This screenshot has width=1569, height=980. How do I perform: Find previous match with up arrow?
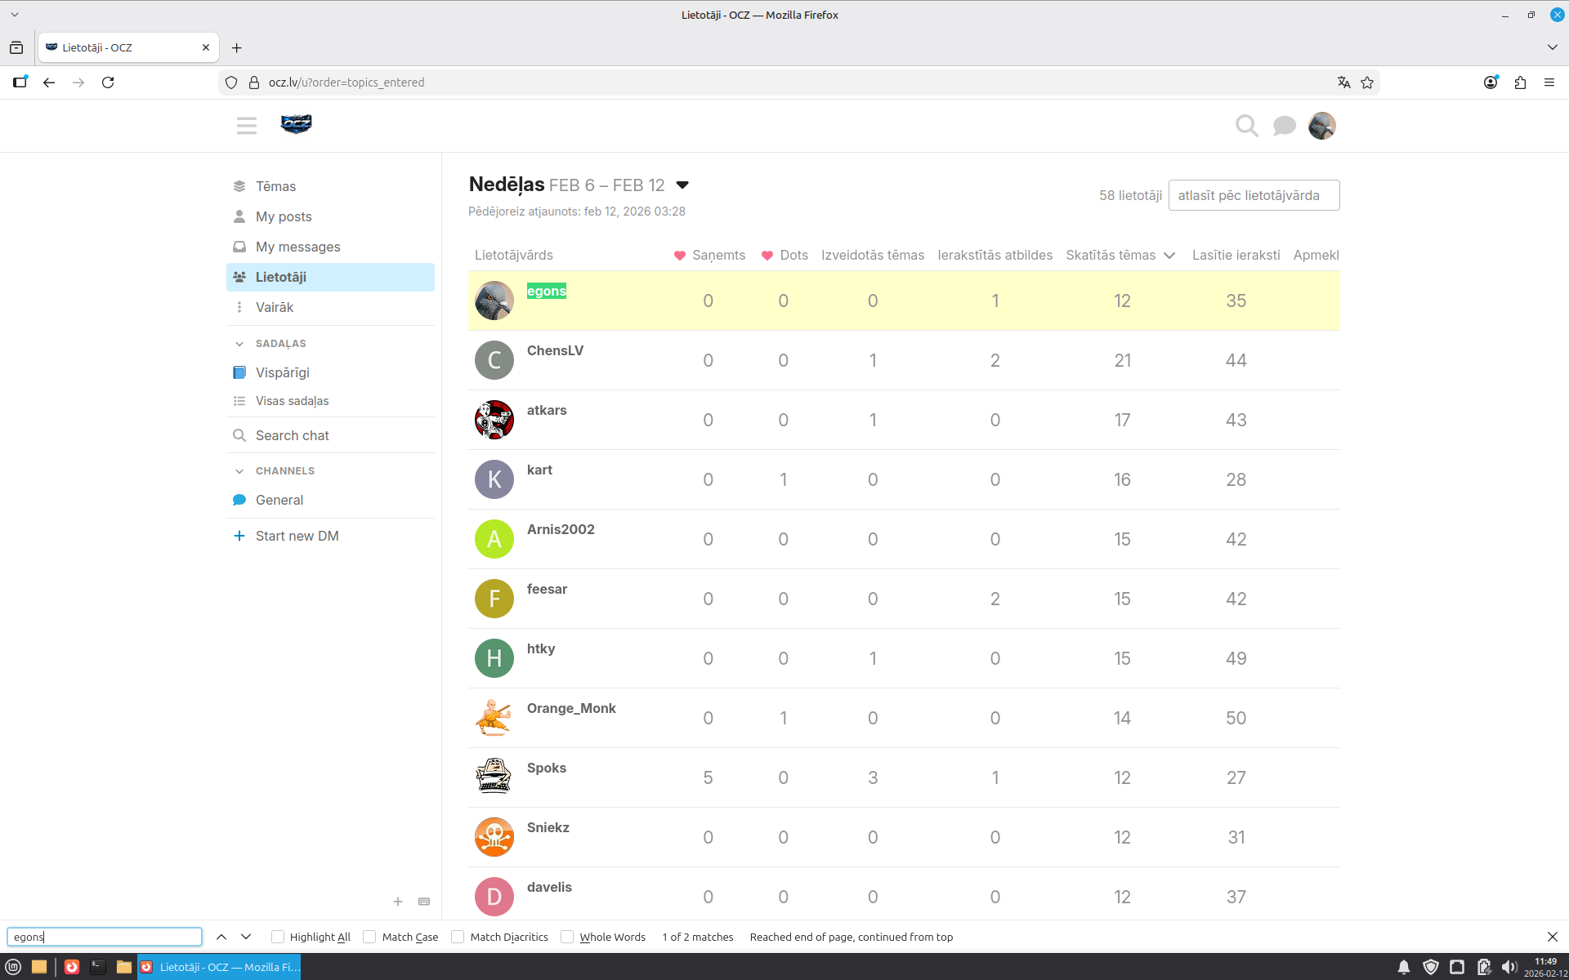pos(221,937)
